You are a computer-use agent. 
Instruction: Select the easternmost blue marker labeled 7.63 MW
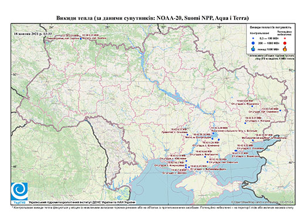click(280, 110)
